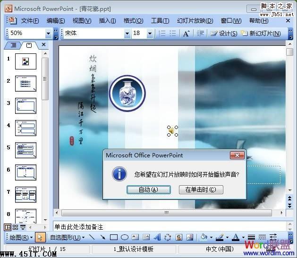Choose line style in Drawing toolbar
Image resolution: width=297 pixels, height=258 pixels.
pos(251,237)
